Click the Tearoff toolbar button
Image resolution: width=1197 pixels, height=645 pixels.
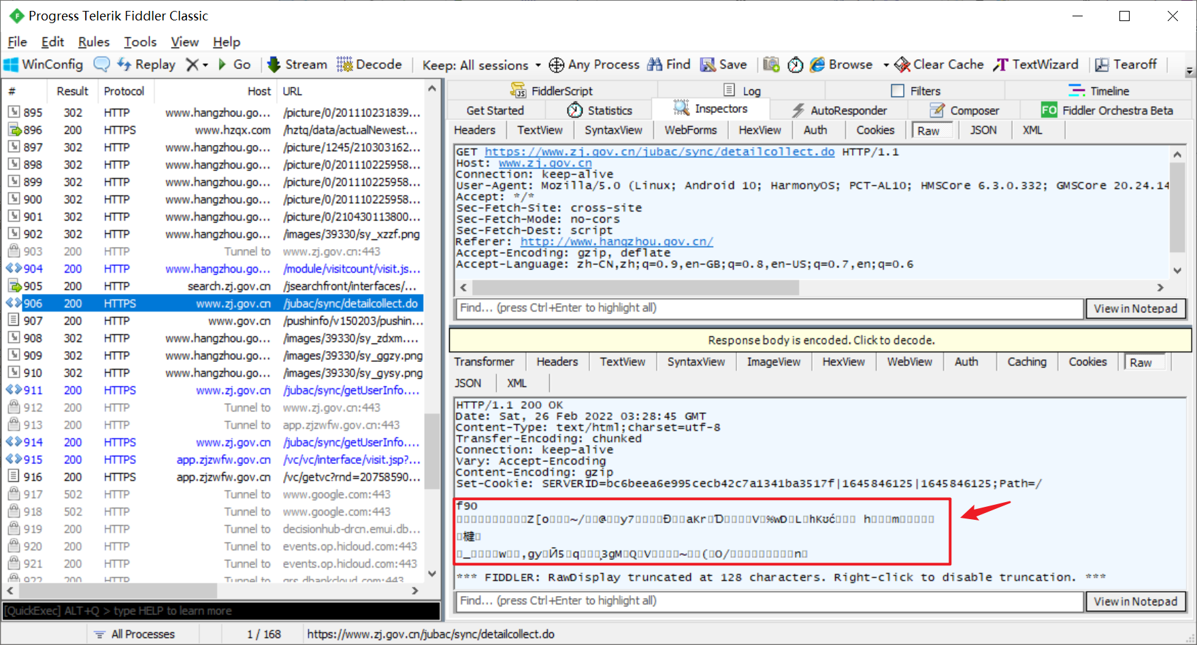(1126, 65)
